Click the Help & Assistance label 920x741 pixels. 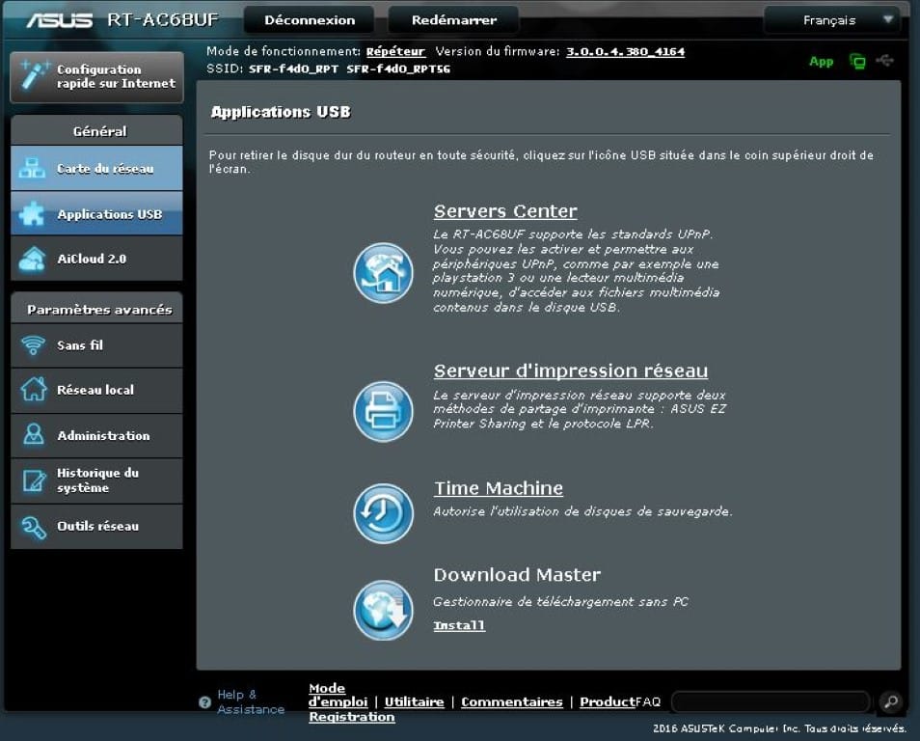coord(251,702)
